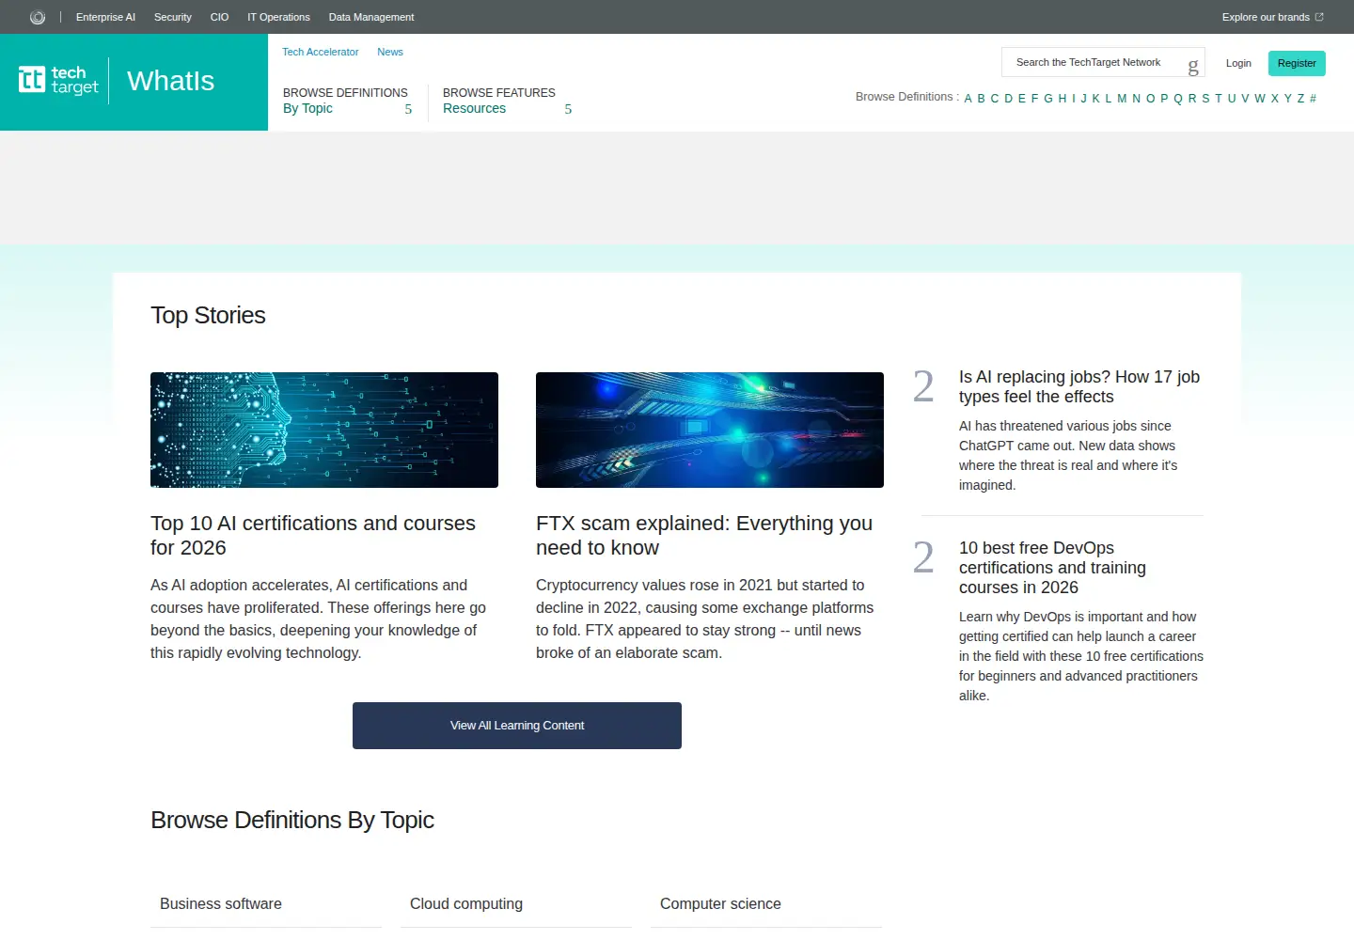Browse definitions starting with R
1354x940 pixels.
pyautogui.click(x=1192, y=98)
